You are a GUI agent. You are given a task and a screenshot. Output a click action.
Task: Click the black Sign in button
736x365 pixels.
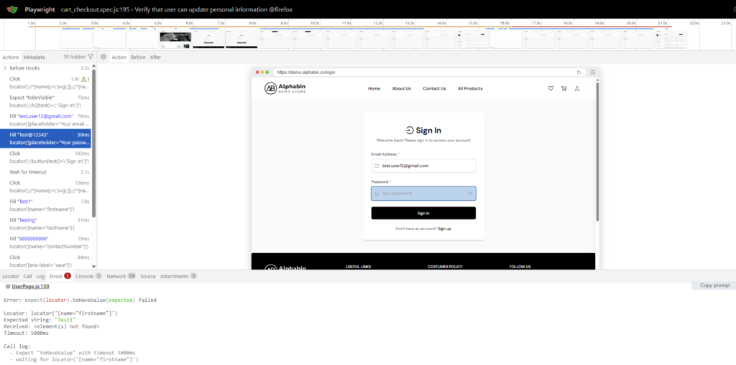423,213
